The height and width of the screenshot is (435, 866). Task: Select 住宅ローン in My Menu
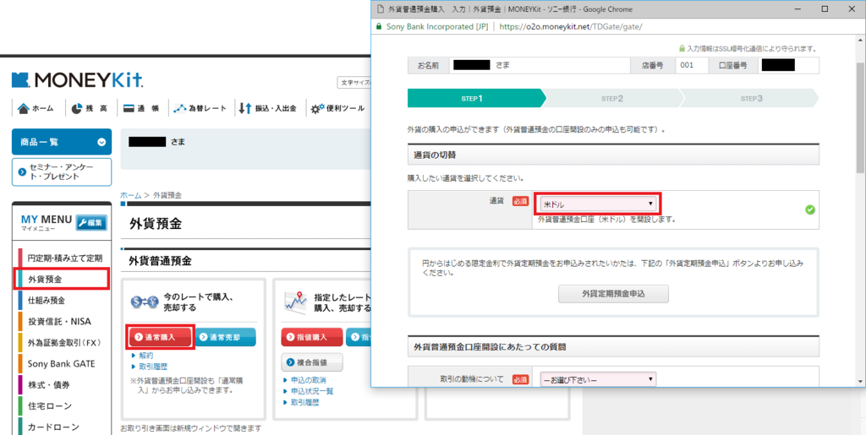(x=50, y=405)
